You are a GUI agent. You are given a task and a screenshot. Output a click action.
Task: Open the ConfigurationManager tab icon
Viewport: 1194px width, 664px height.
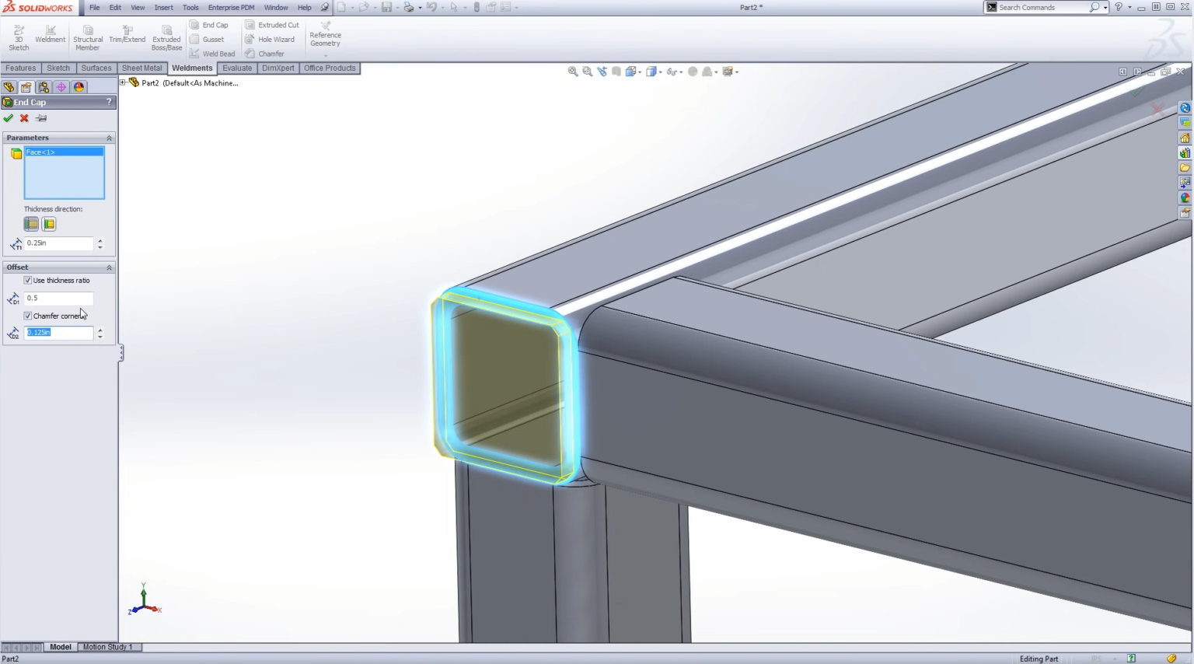[x=44, y=87]
